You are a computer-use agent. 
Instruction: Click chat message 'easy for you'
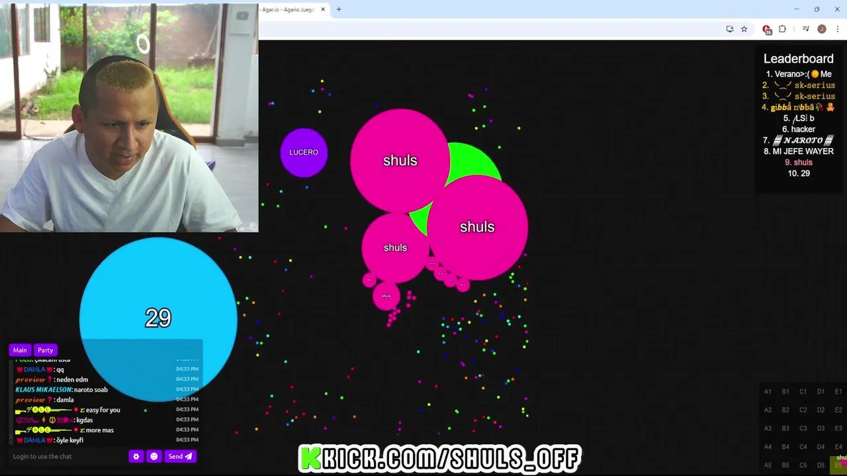[103, 410]
